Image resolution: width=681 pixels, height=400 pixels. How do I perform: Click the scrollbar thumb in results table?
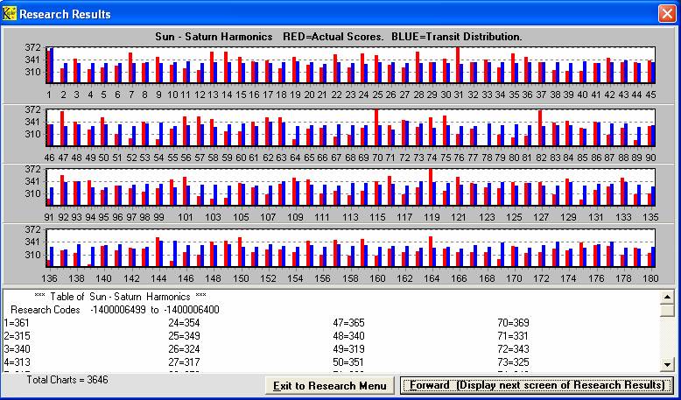click(x=667, y=311)
